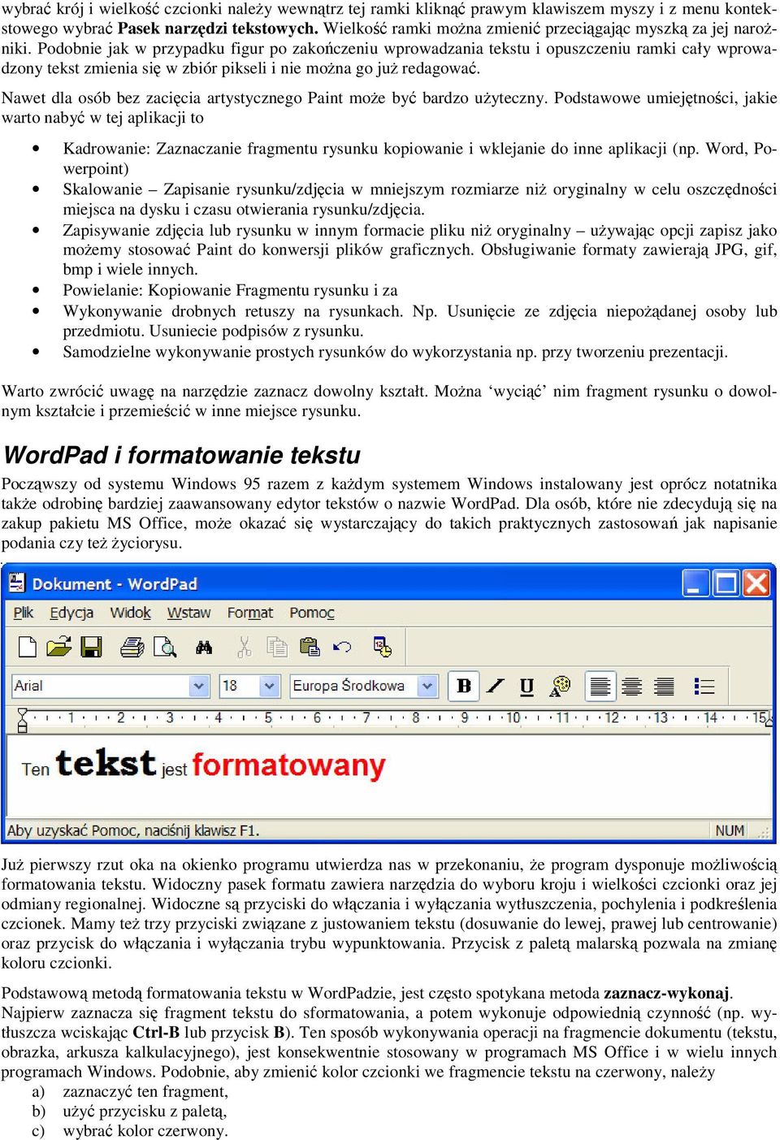This screenshot has height=1140, width=780.
Task: Open the Widok menu
Action: click(x=130, y=613)
